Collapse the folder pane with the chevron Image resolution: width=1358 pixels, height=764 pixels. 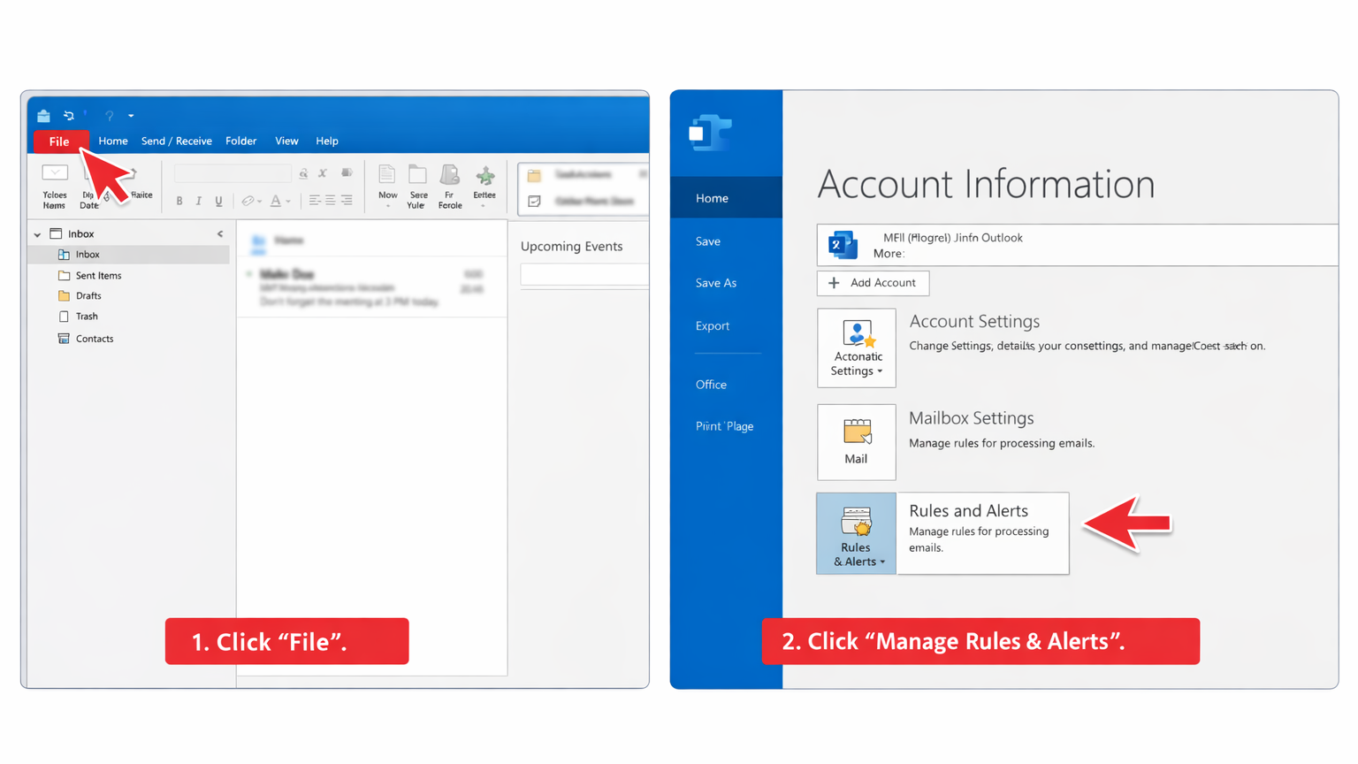pos(220,234)
